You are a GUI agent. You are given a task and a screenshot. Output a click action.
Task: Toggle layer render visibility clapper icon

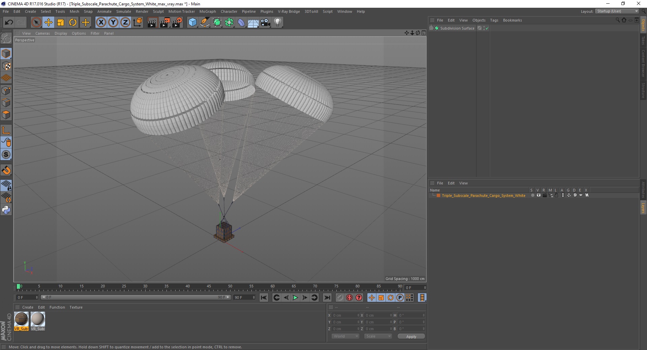pos(545,195)
